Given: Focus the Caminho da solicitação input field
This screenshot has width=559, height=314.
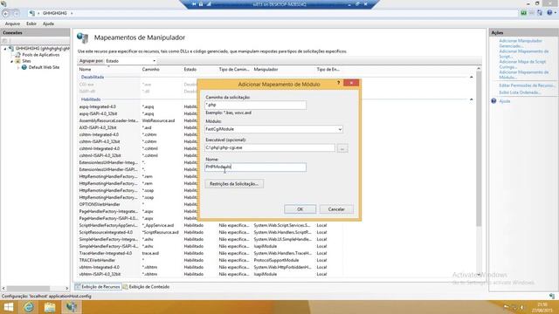Looking at the screenshot, I should click(255, 105).
